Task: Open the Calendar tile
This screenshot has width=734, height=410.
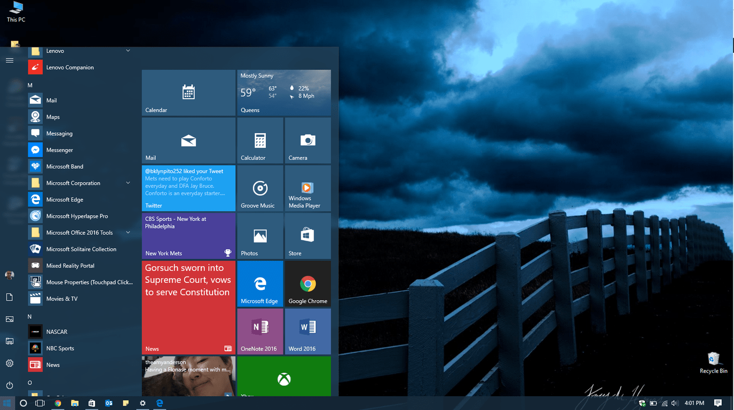Action: click(x=188, y=92)
